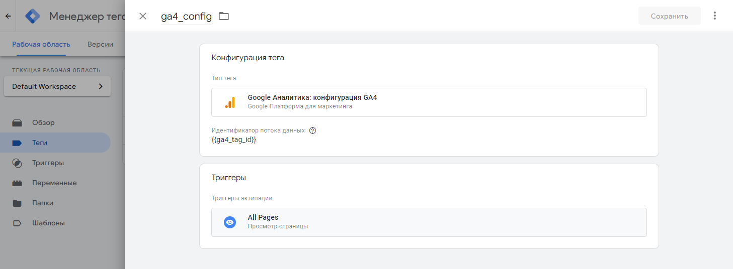Open the All Pages trigger row
733x269 pixels.
(429, 222)
